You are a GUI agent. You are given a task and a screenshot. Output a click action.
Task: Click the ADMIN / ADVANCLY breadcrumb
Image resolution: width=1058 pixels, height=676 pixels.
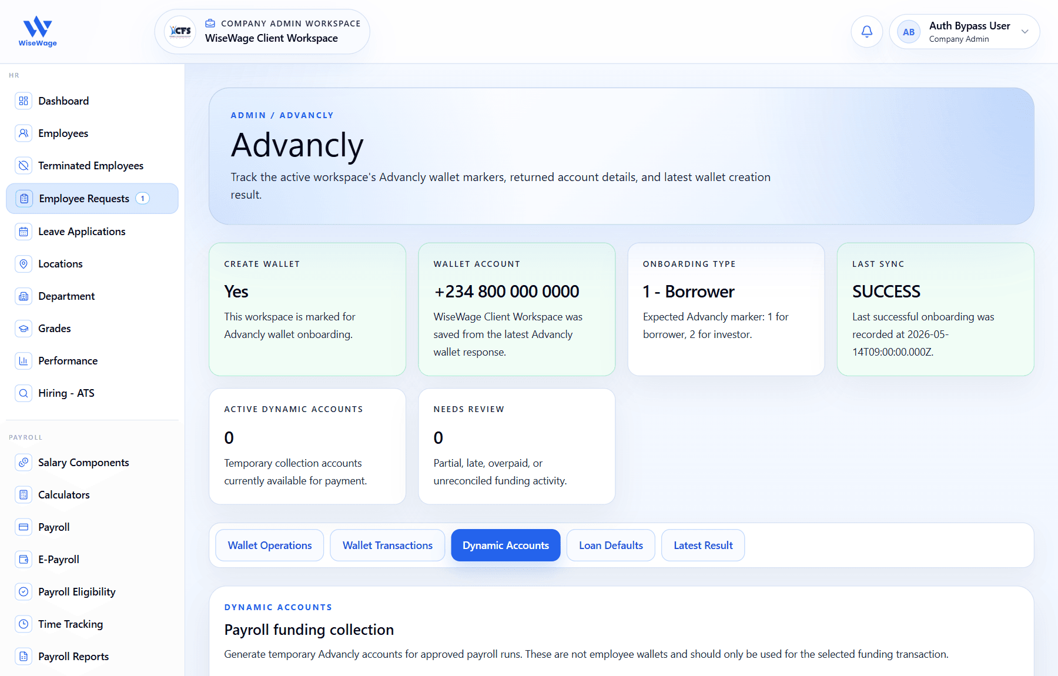(282, 115)
